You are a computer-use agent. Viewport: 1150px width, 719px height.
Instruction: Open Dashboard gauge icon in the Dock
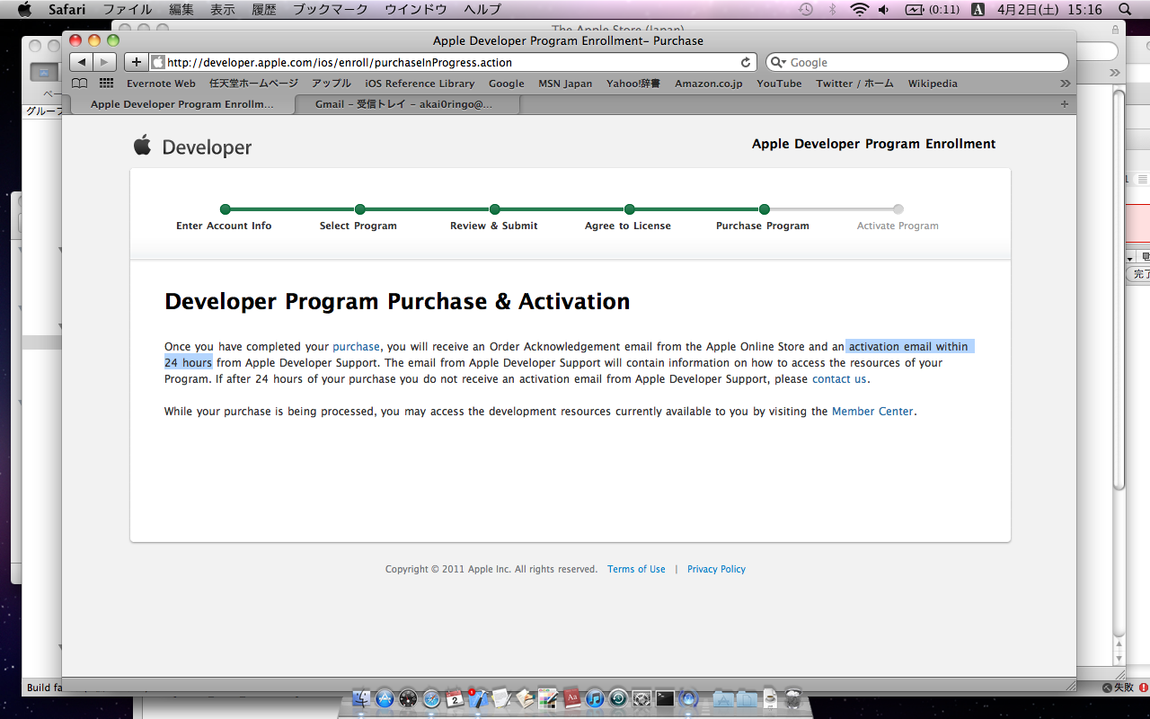click(x=409, y=698)
